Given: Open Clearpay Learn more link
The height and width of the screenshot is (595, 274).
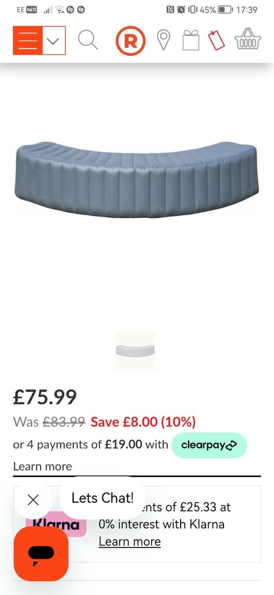Looking at the screenshot, I should tap(42, 467).
